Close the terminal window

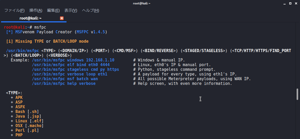pos(296,3)
